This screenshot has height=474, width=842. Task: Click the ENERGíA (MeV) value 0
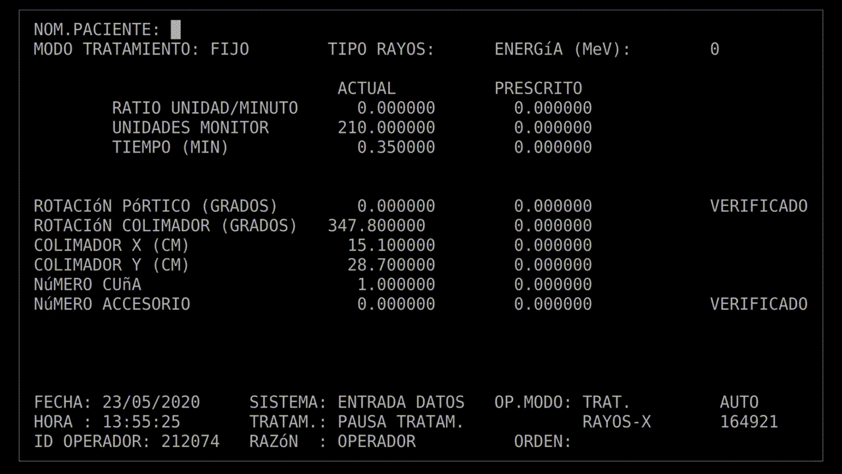coord(715,49)
